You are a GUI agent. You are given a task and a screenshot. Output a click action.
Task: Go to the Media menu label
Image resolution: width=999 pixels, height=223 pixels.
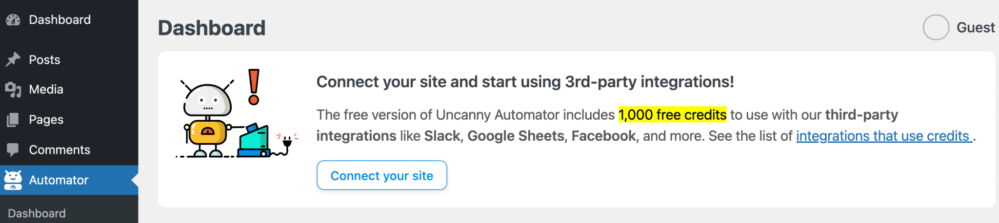click(46, 90)
